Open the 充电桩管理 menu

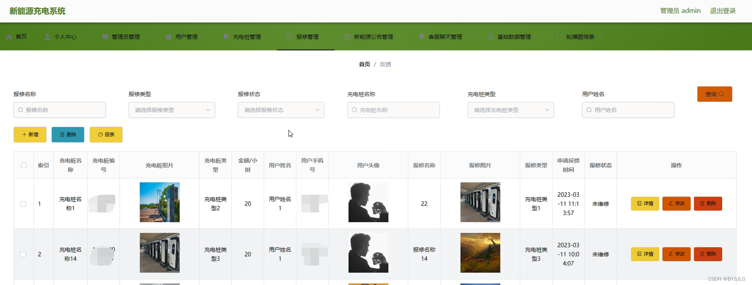[247, 37]
